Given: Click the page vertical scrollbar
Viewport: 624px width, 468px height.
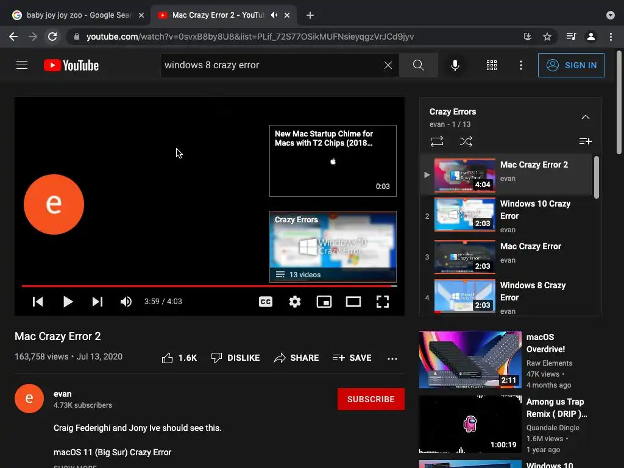Looking at the screenshot, I should (619, 102).
